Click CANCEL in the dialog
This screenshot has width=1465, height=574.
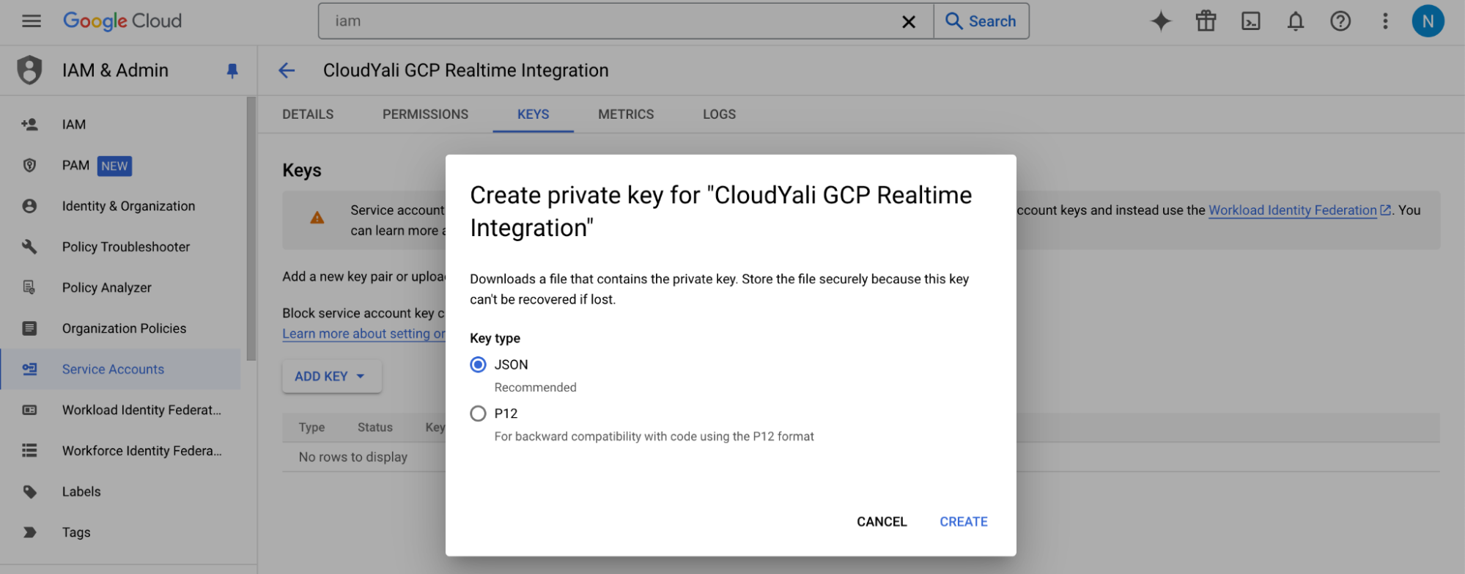pos(882,522)
